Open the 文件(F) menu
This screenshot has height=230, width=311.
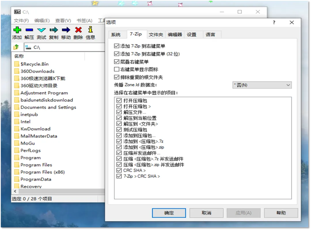coord(21,21)
